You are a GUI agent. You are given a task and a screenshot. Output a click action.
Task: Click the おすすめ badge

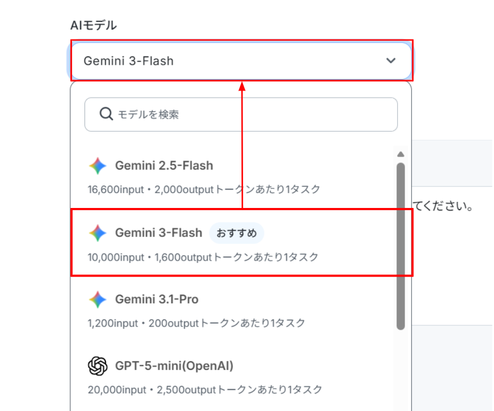237,233
